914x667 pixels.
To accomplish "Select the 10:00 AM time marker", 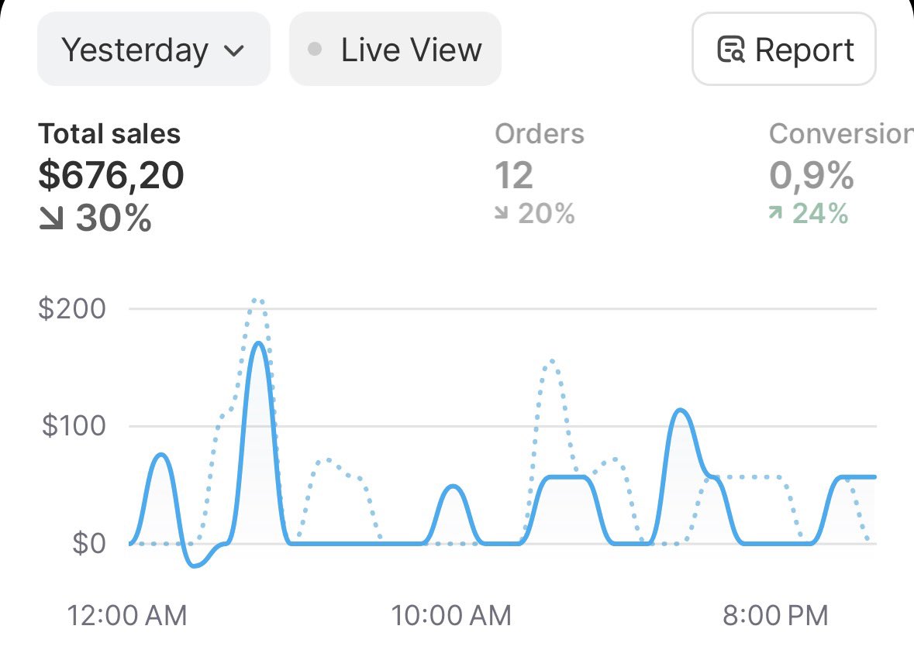I will 451,617.
